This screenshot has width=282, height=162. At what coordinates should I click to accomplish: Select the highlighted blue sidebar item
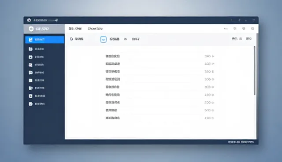point(45,40)
